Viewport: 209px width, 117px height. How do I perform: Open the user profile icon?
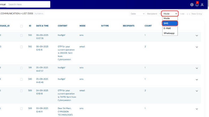pyautogui.click(x=202, y=5)
